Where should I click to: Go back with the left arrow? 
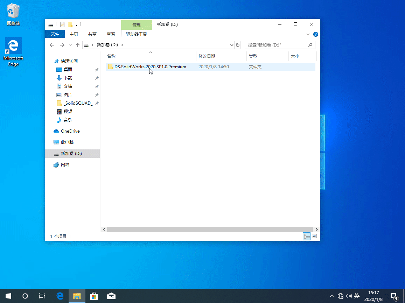52,45
